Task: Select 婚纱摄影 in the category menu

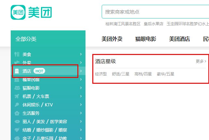Action: coord(45,130)
